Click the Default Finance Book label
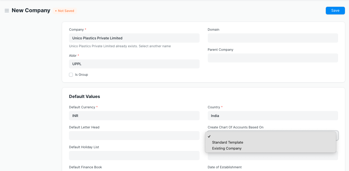Viewport: 349px width, 171px height. [x=85, y=167]
